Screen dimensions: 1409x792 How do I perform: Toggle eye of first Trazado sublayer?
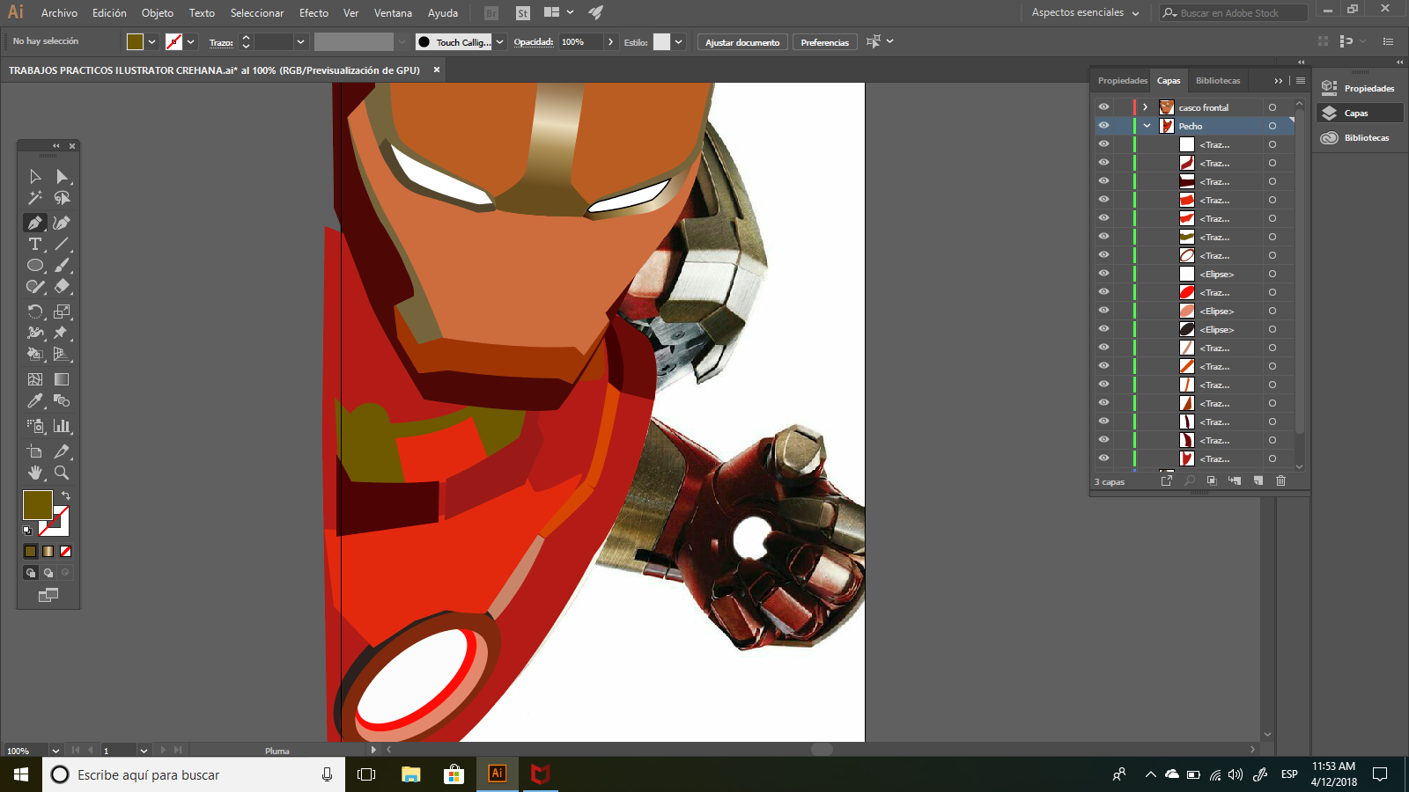coord(1103,143)
